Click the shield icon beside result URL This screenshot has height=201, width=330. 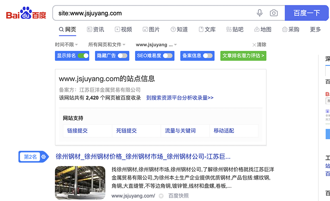coord(161,196)
